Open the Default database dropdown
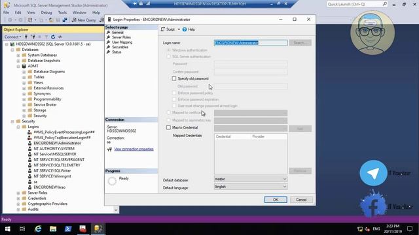The height and width of the screenshot is (235, 419). 251,179
